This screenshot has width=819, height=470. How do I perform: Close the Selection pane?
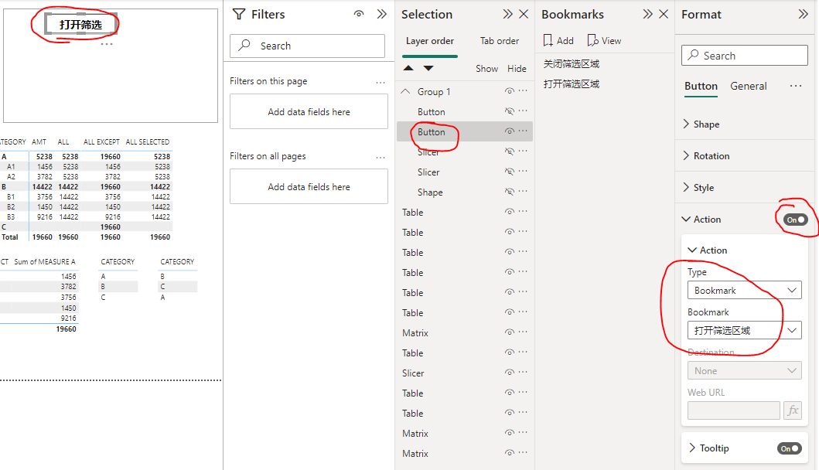tap(524, 14)
